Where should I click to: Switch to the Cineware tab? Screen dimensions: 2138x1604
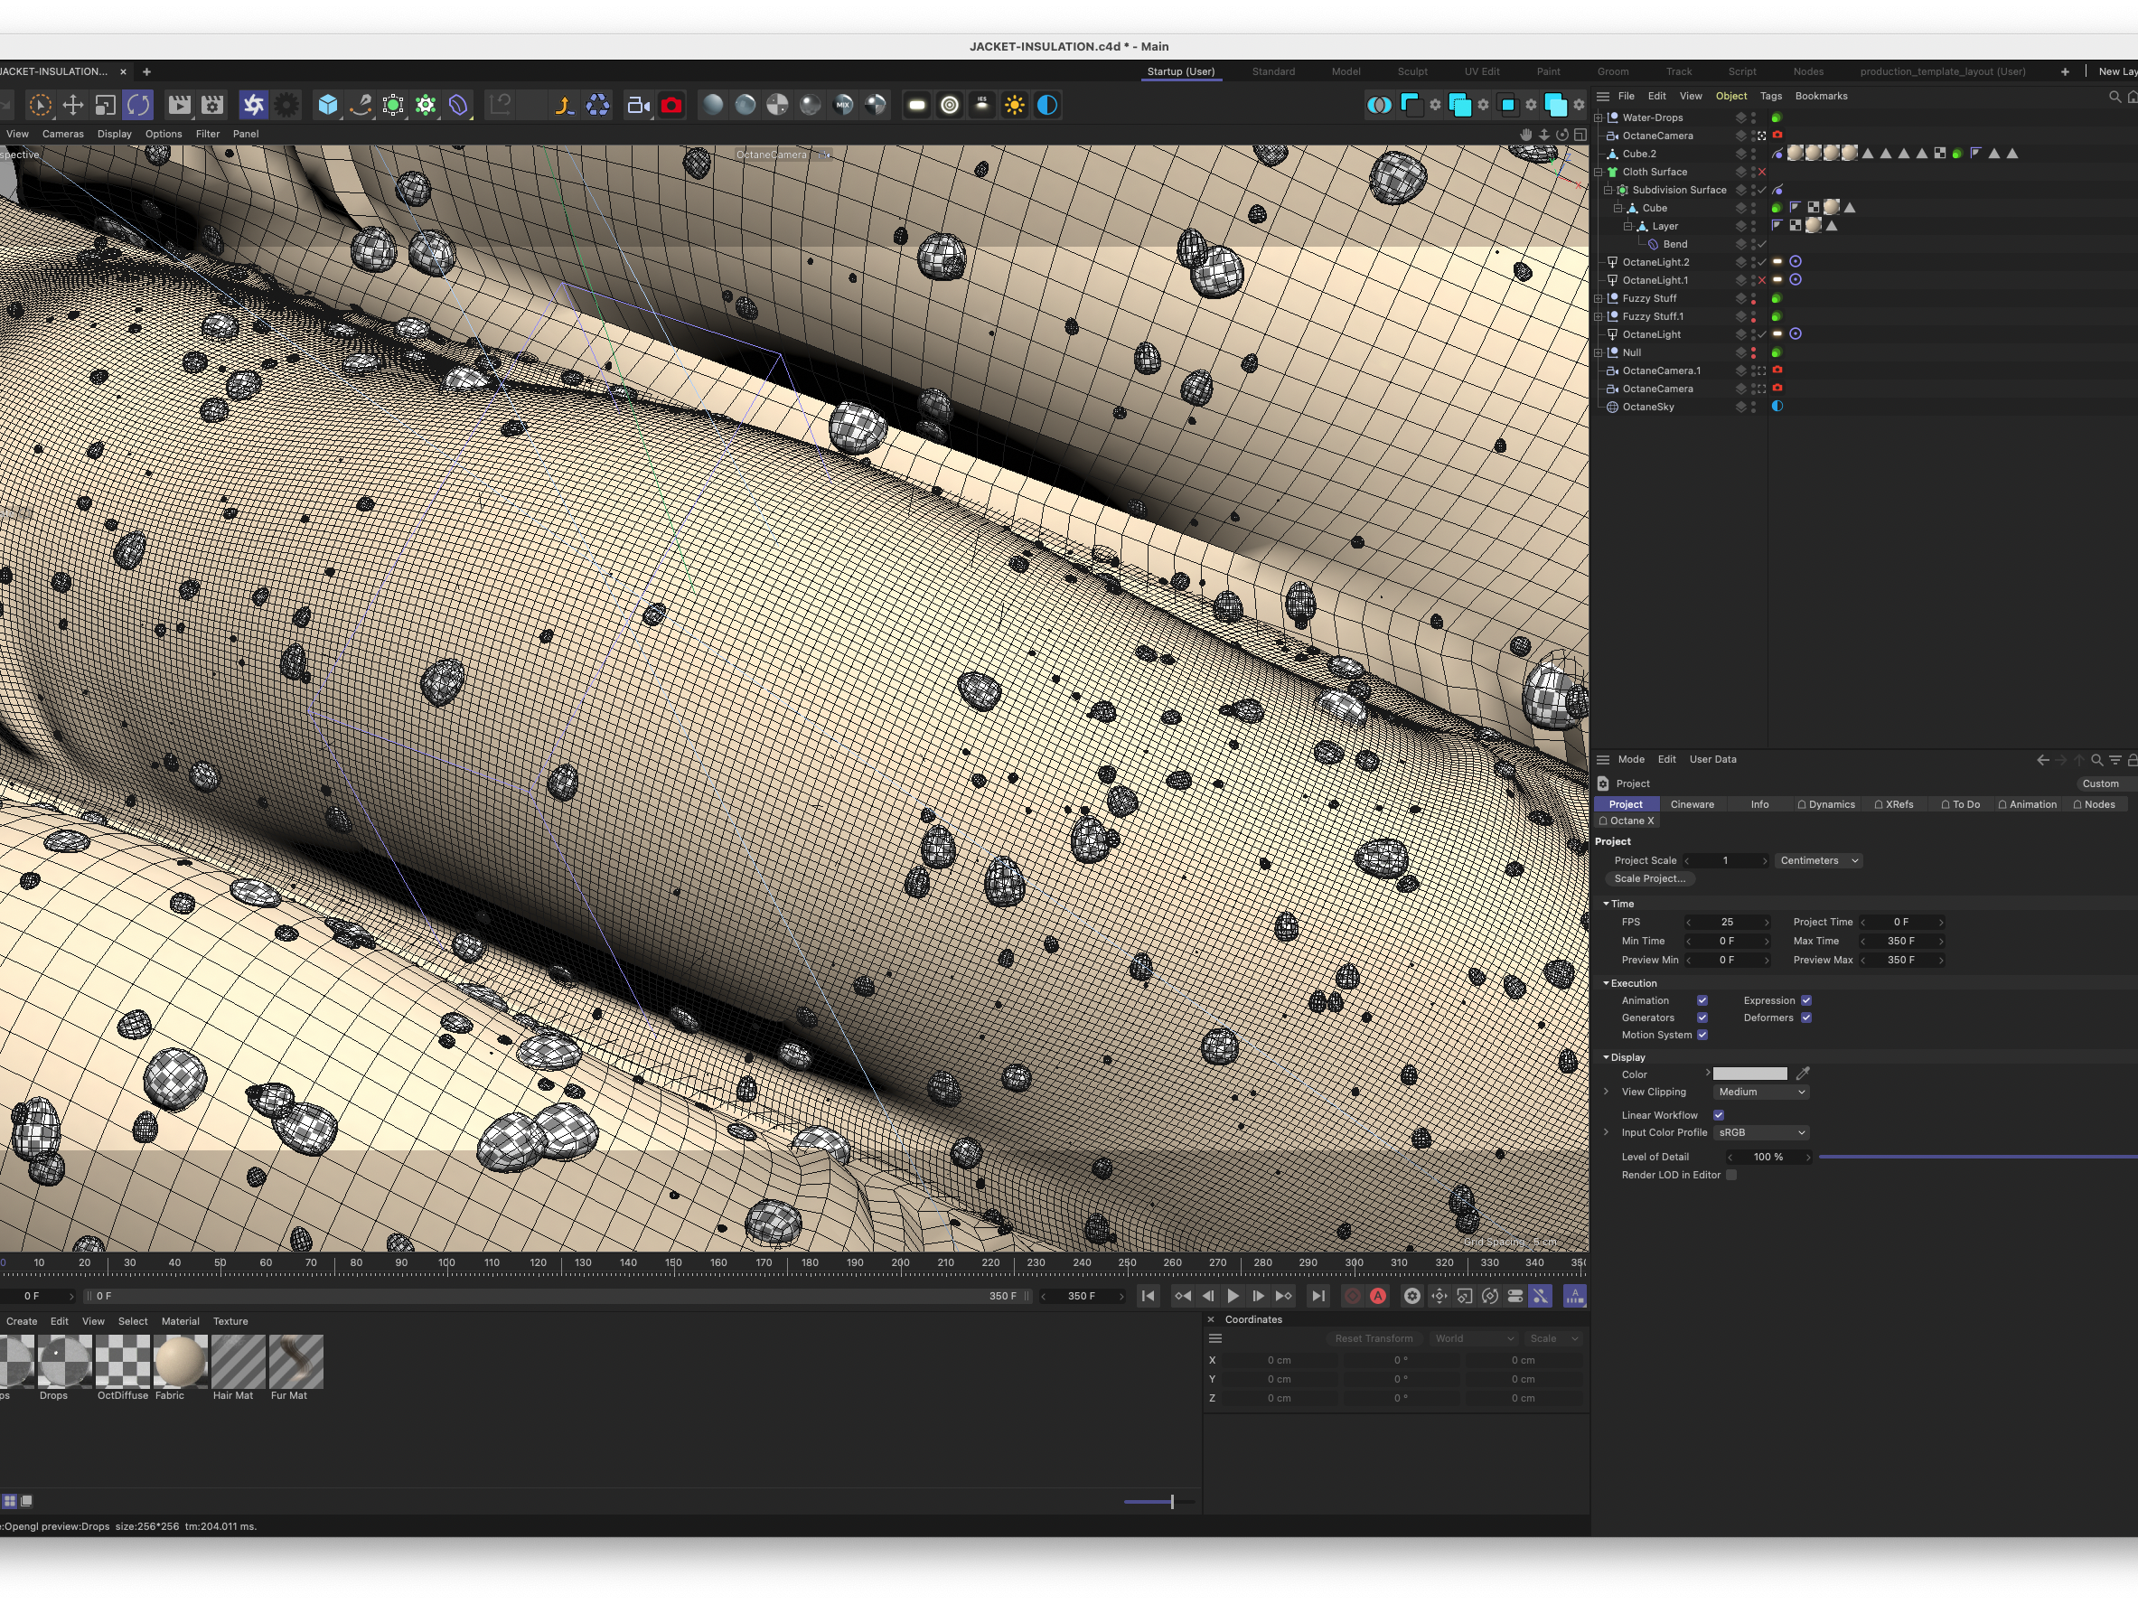(x=1692, y=804)
